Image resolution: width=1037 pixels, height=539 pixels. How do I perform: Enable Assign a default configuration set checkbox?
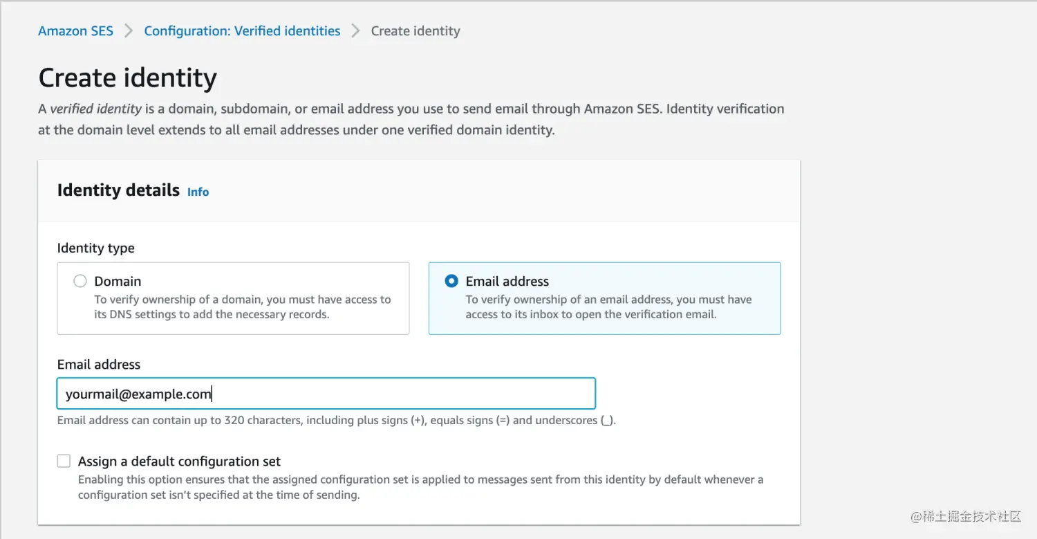(x=64, y=462)
